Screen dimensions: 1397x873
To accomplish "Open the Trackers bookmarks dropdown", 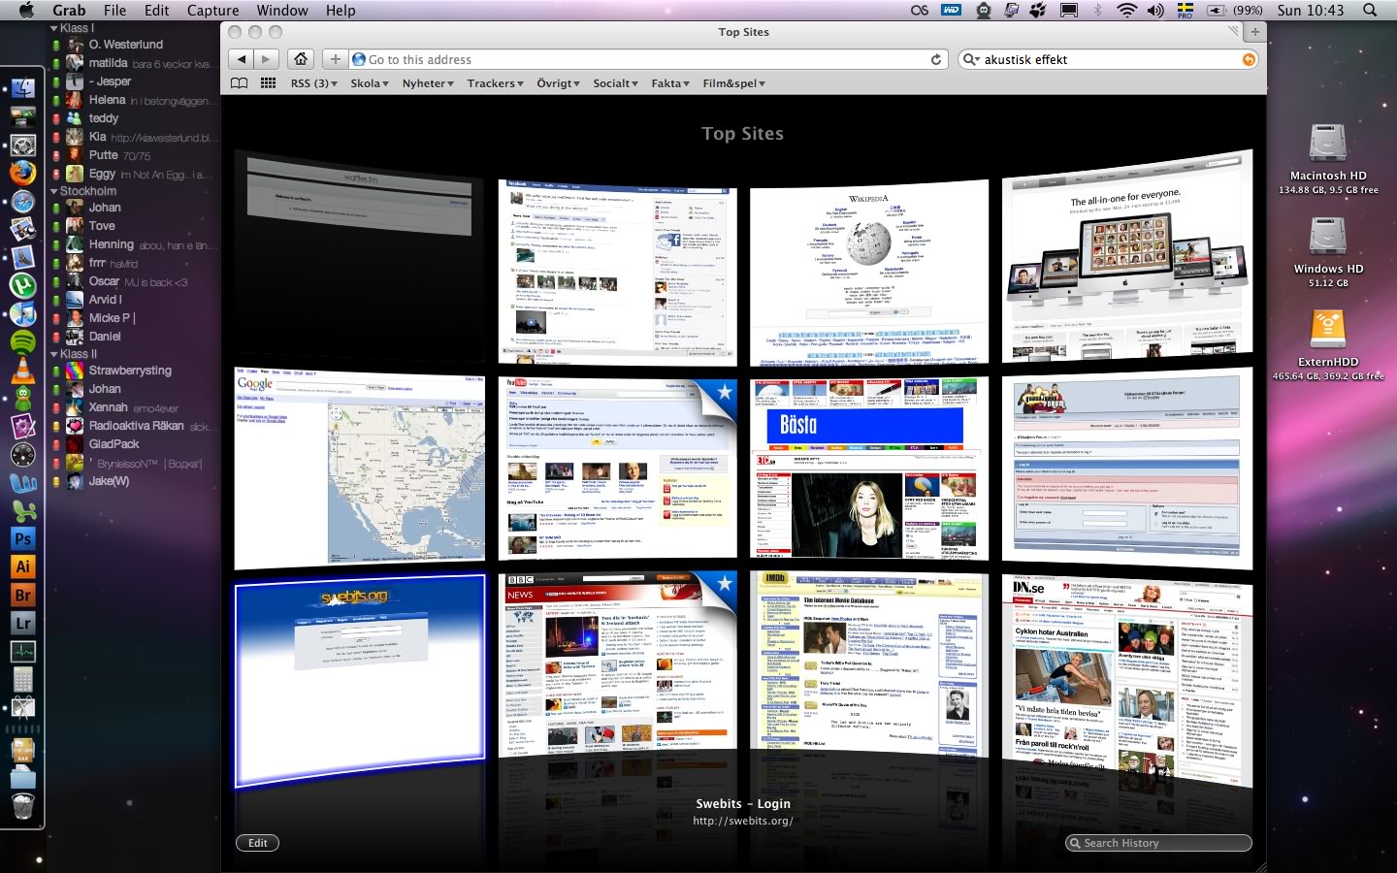I will click(x=495, y=83).
